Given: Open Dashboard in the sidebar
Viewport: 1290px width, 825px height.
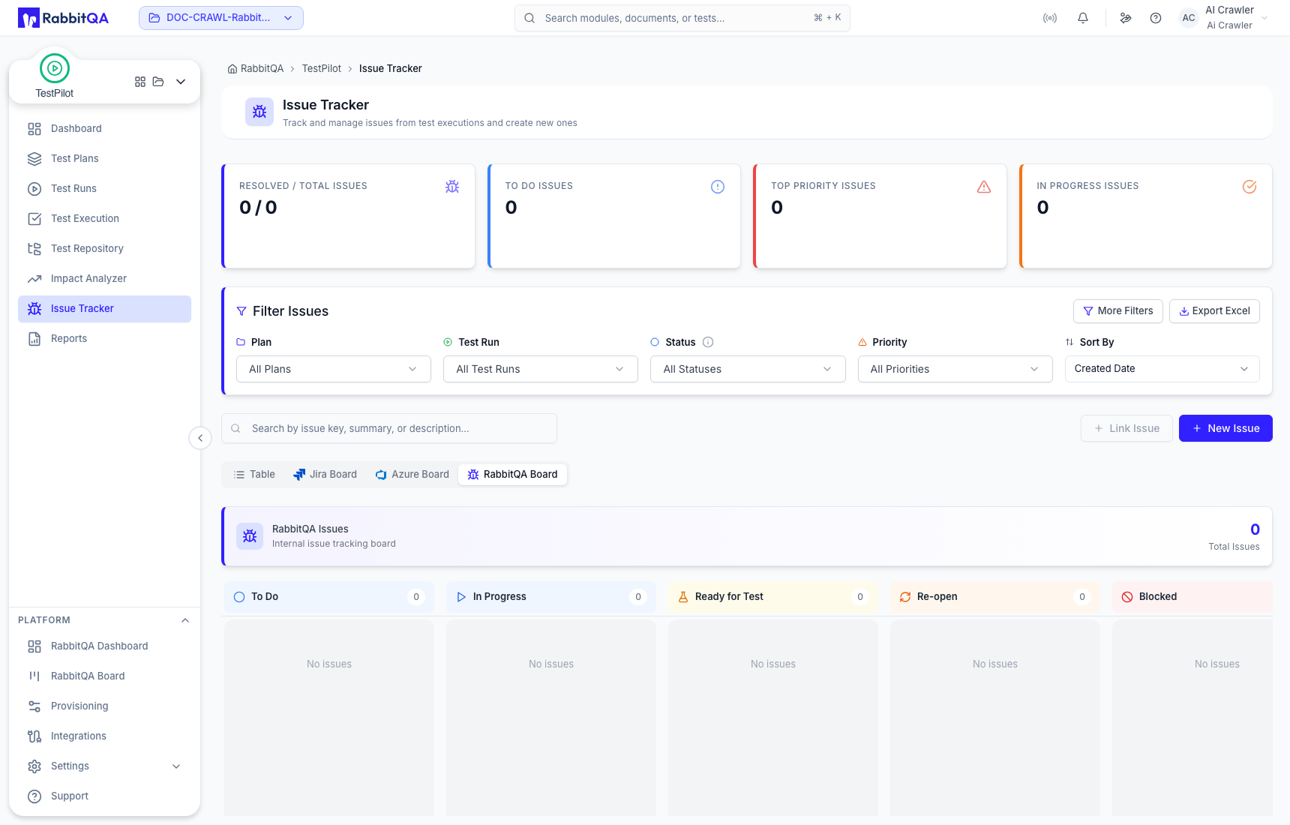Looking at the screenshot, I should [104, 129].
